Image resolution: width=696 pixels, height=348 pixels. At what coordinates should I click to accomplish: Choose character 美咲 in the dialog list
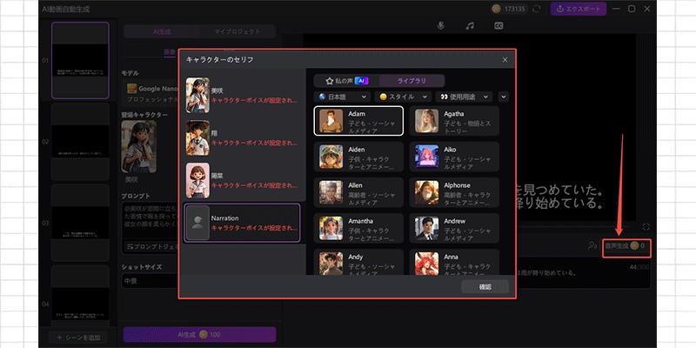coord(243,96)
